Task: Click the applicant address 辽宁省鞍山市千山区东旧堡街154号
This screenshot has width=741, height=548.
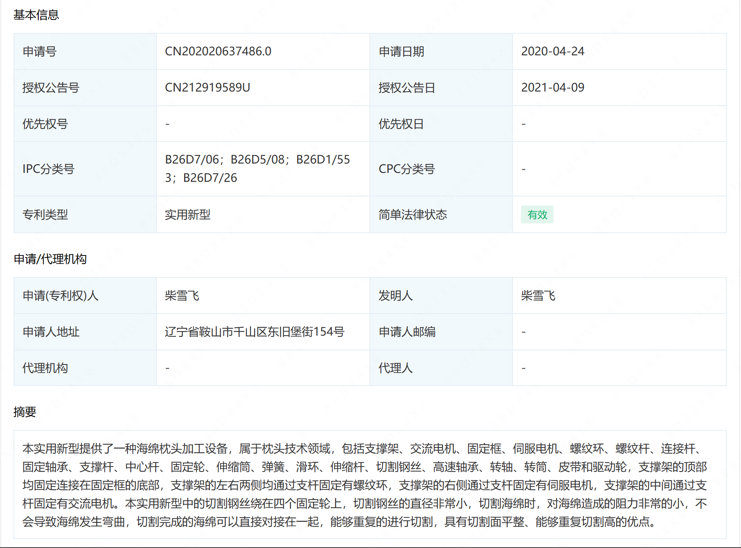Action: point(255,332)
